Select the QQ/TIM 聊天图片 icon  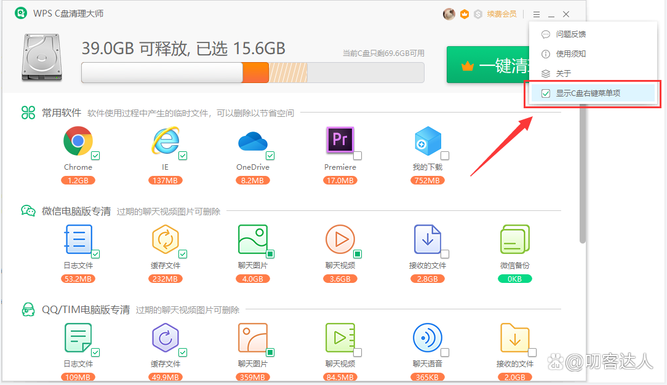(253, 338)
